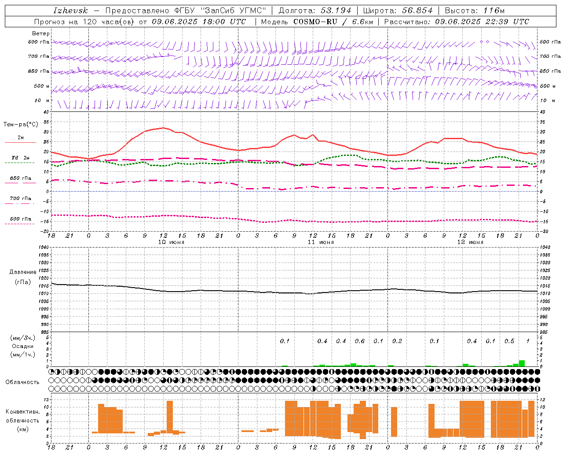Click the 'Давление' pressure panel label
The height and width of the screenshot is (451, 563).
click(22, 272)
